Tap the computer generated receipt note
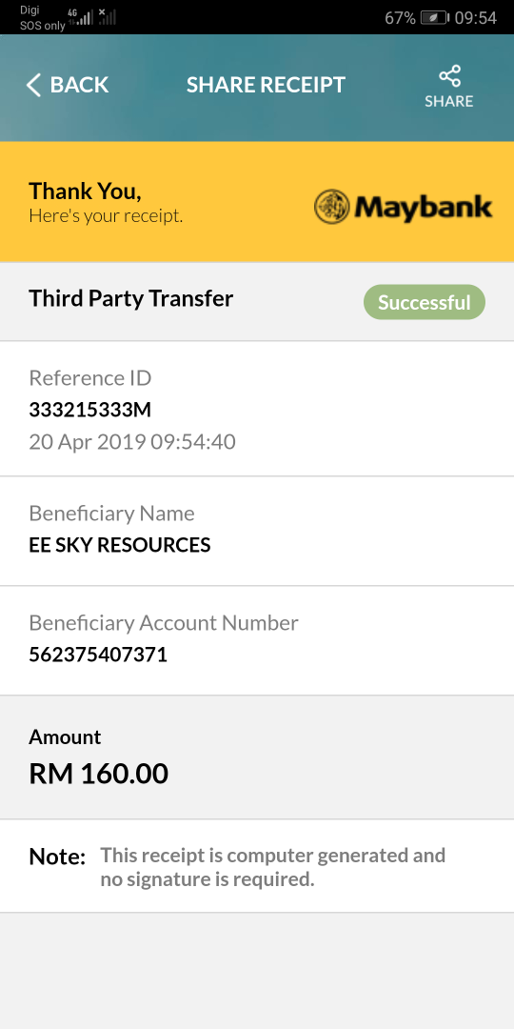 [273, 867]
